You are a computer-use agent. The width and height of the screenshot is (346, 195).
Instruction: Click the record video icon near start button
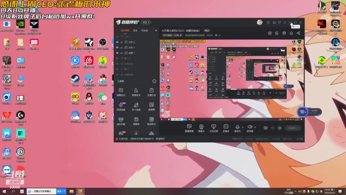pos(266,128)
